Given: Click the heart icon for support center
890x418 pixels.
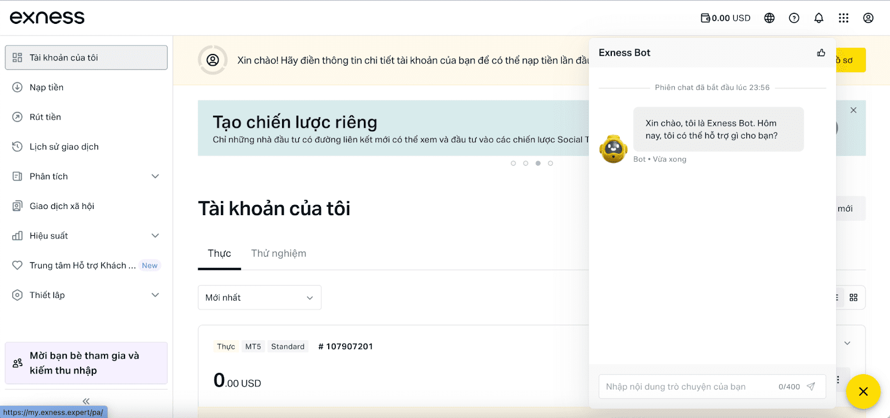Looking at the screenshot, I should tap(17, 266).
